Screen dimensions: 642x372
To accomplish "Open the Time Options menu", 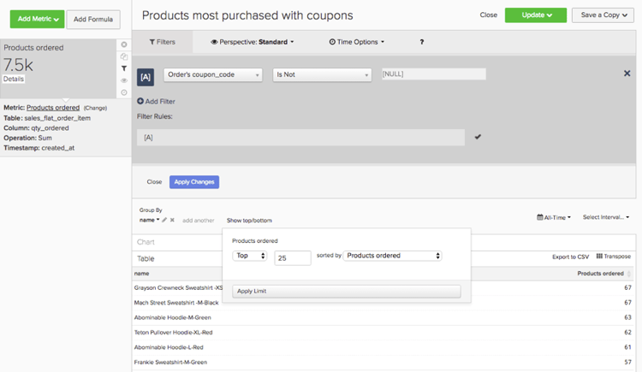I will [357, 42].
